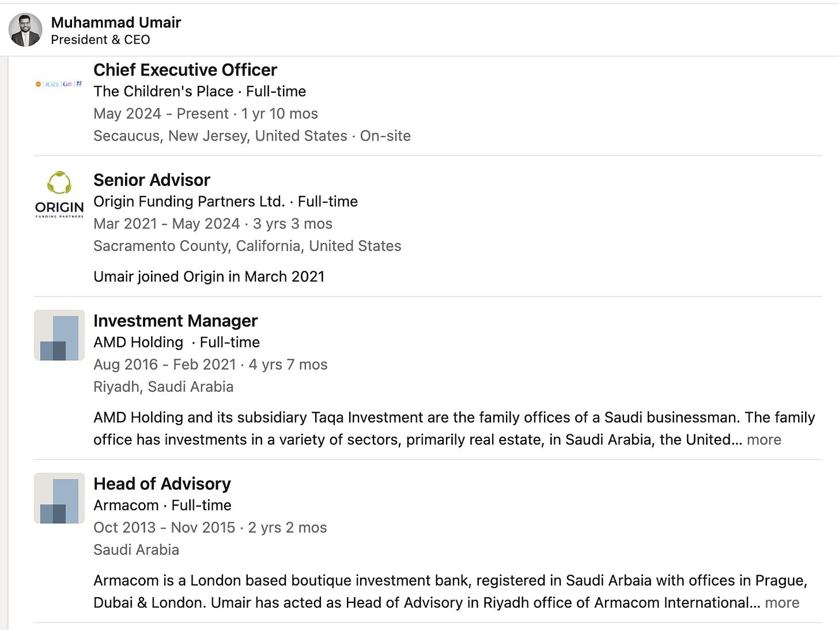Image resolution: width=839 pixels, height=630 pixels.
Task: Click AMD Holding company name text
Action: click(138, 342)
